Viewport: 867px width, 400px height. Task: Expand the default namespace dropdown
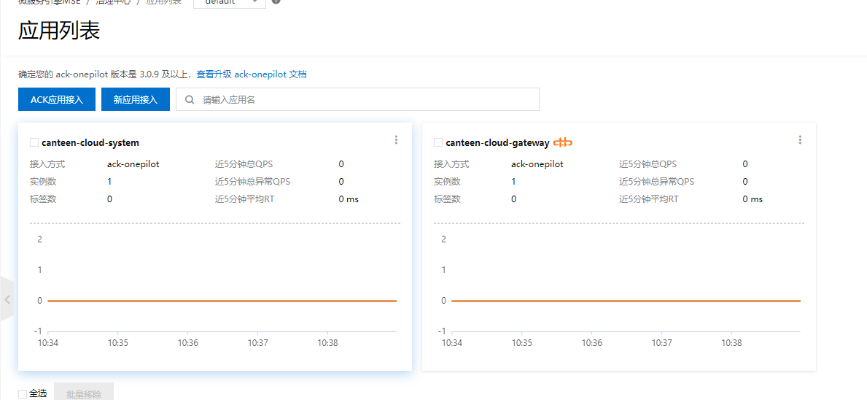pos(229,2)
